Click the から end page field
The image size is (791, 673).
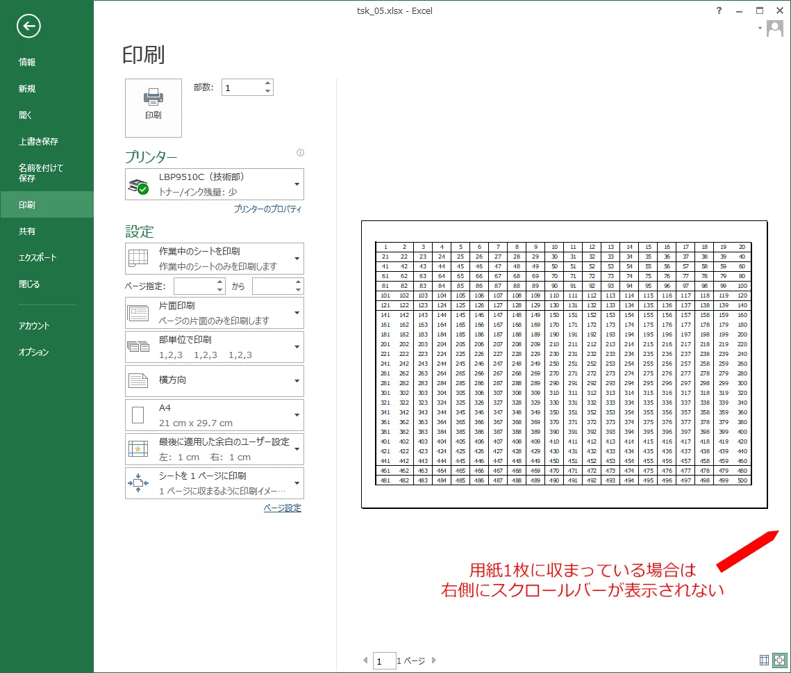point(274,286)
